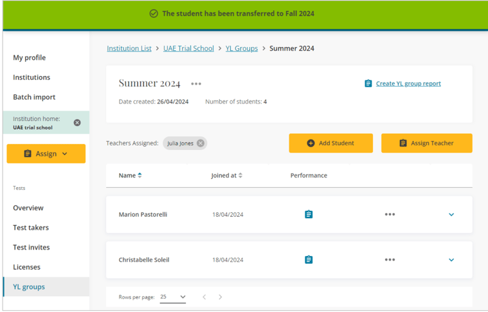The height and width of the screenshot is (312, 488).
Task: Expand Christabelle Soleil's row details
Action: pyautogui.click(x=451, y=260)
